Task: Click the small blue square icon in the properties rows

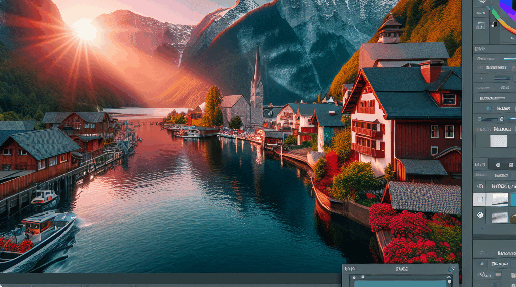Action: [x=489, y=108]
